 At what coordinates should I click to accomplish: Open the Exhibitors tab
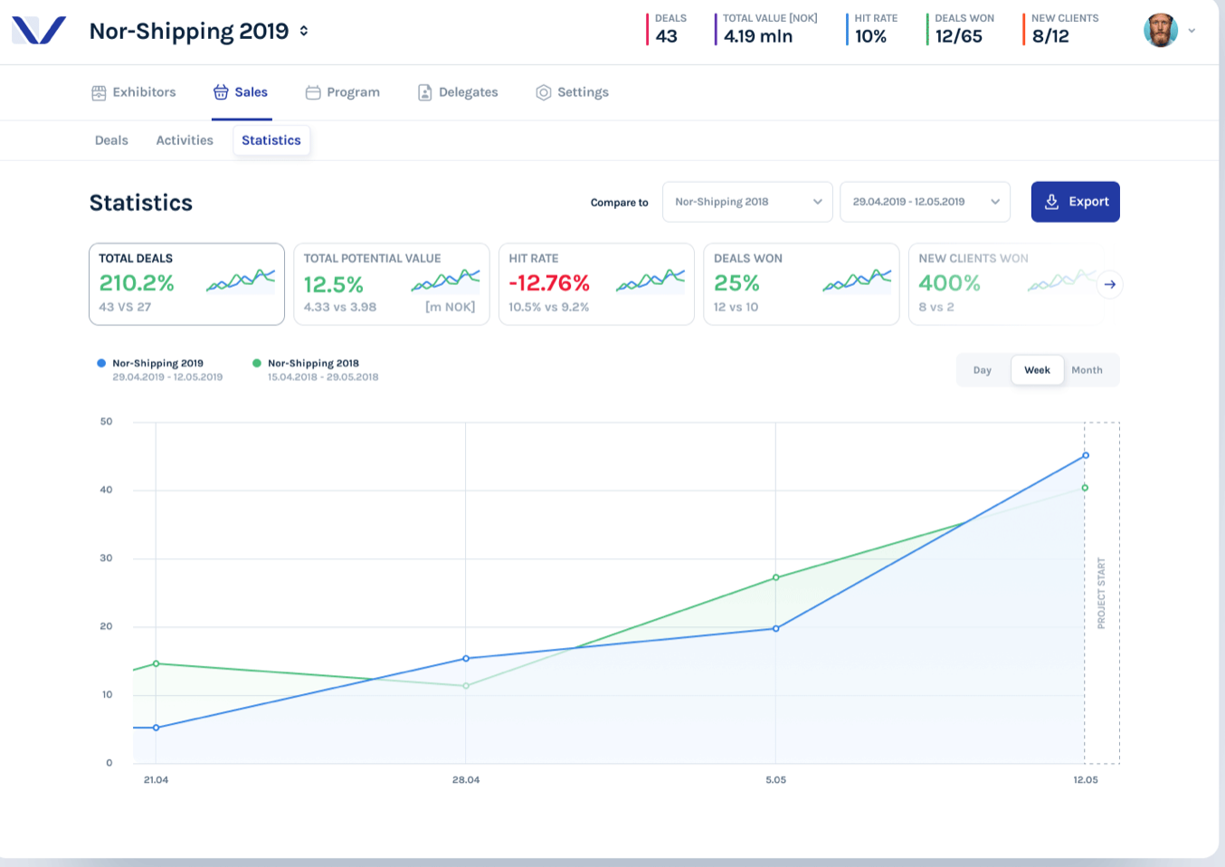tap(134, 92)
